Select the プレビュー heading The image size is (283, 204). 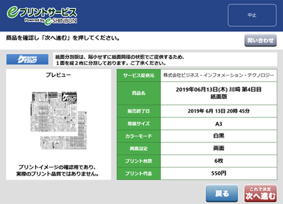click(x=58, y=75)
